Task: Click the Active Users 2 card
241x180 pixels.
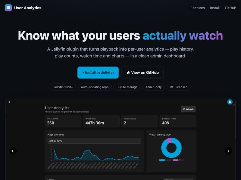Action: tap(139, 121)
